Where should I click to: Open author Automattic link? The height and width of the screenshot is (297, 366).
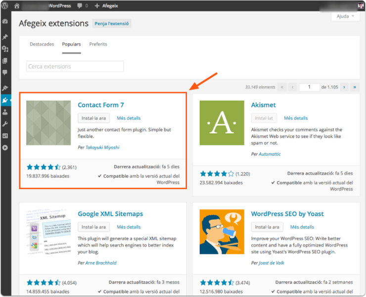[x=270, y=154]
